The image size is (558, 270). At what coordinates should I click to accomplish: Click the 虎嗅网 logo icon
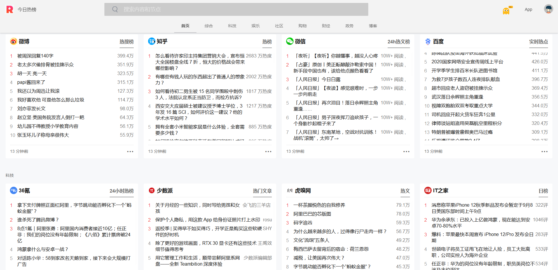(290, 191)
